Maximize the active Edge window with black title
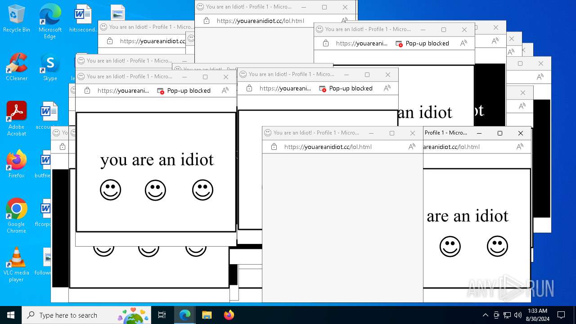The image size is (576, 324). [499, 133]
